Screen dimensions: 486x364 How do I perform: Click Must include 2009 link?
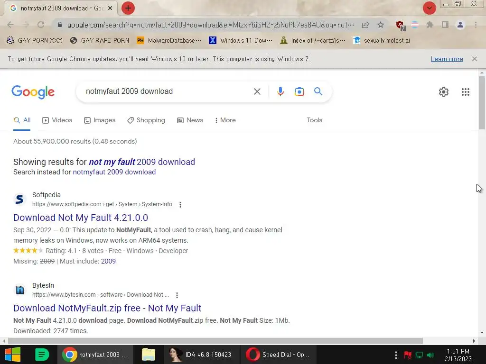(108, 262)
